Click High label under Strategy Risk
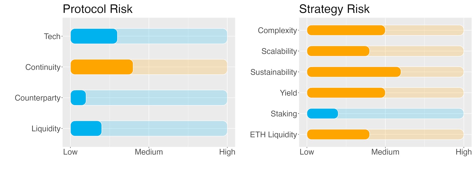This screenshot has height=171, width=476. point(464,152)
